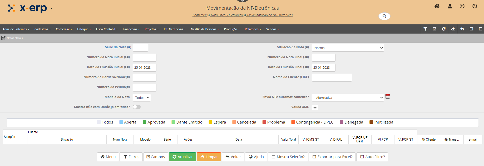Open the user profile icon
The image size is (484, 166).
coord(450,6)
